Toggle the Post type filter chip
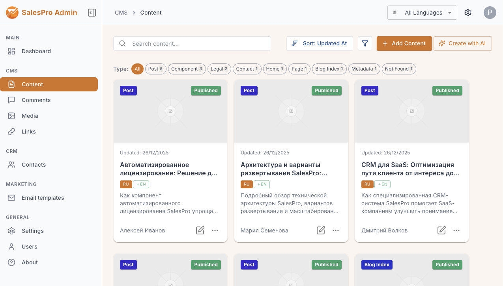 click(x=155, y=69)
